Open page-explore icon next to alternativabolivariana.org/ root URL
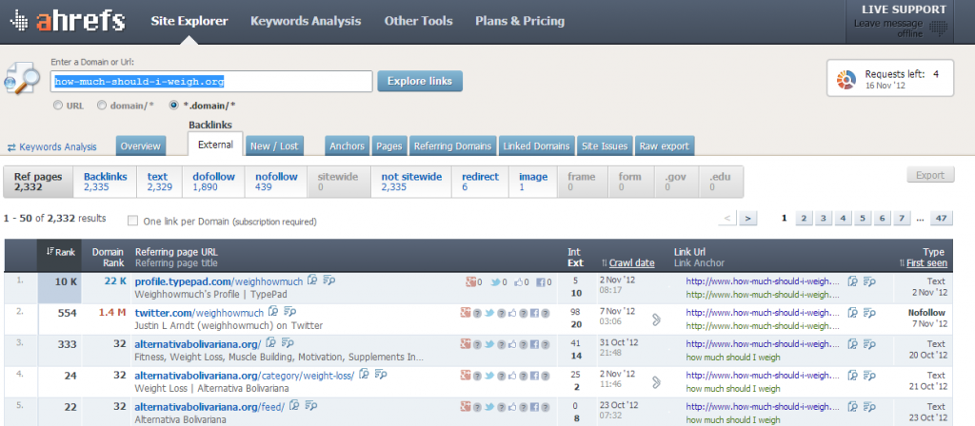The width and height of the screenshot is (975, 426). click(x=270, y=342)
